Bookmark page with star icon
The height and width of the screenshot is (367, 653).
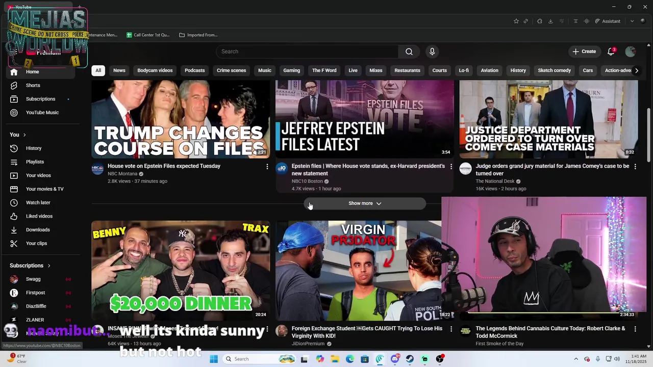(x=516, y=21)
